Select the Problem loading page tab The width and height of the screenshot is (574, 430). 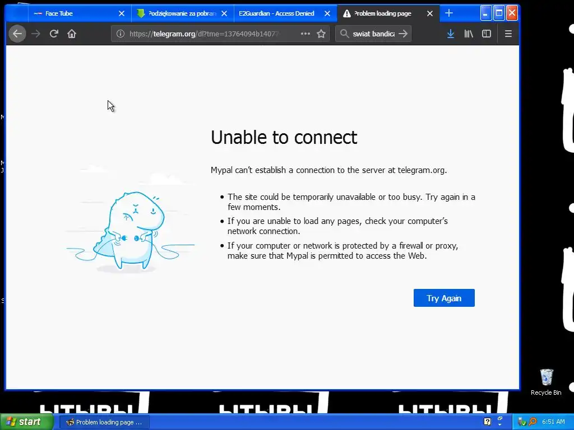pos(388,13)
